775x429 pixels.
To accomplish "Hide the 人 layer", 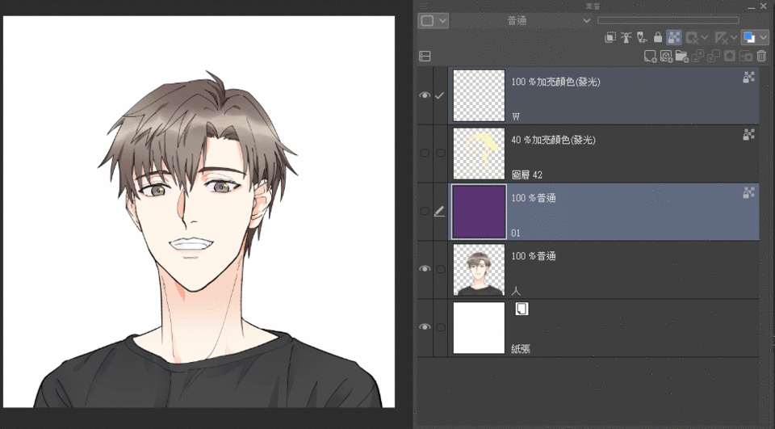I will pyautogui.click(x=425, y=269).
